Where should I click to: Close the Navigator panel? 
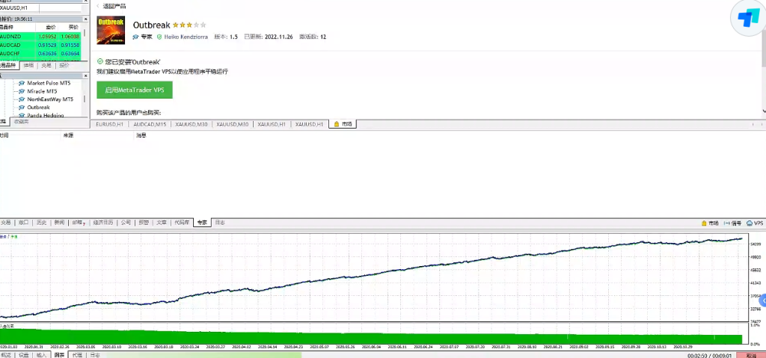click(x=85, y=75)
